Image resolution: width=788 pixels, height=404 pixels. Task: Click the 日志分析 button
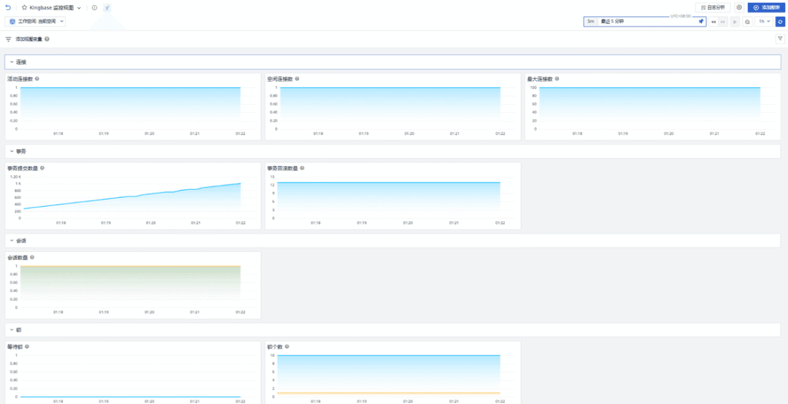(x=713, y=7)
